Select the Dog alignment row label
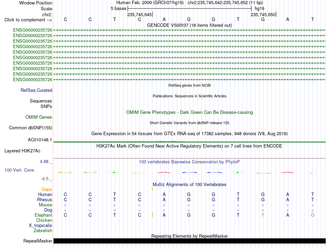This screenshot has height=249, width=326. point(48,210)
